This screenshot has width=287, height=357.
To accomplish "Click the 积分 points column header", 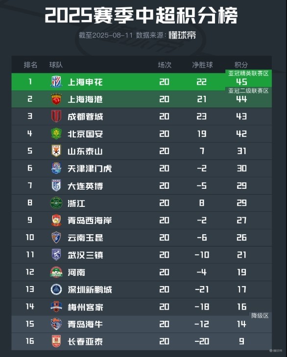I will pyautogui.click(x=241, y=65).
